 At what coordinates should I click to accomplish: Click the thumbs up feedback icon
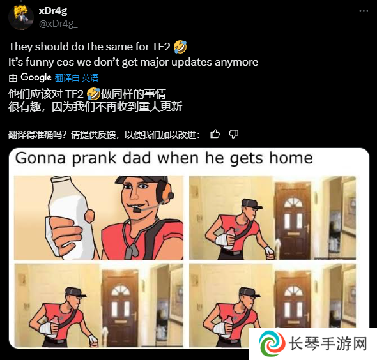[215, 134]
